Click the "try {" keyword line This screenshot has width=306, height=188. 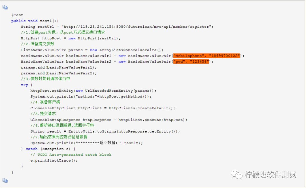point(27,85)
